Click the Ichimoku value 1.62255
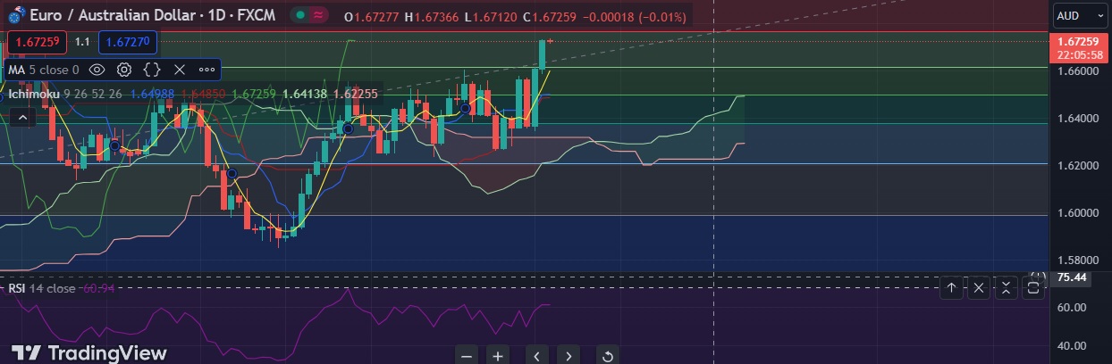Viewport: 1112px width, 364px height. coord(354,94)
